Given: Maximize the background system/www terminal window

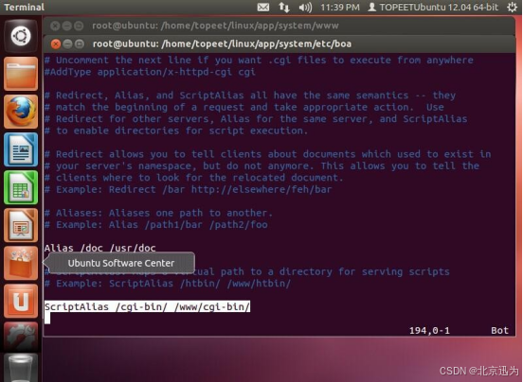Looking at the screenshot, I should [x=79, y=26].
